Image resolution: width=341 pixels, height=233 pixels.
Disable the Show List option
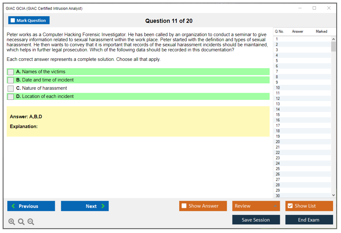click(290, 206)
